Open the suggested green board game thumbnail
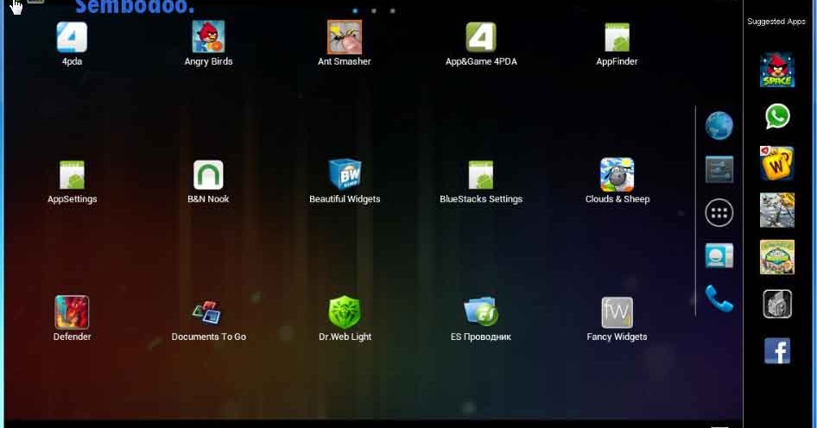This screenshot has width=817, height=428. tap(777, 256)
